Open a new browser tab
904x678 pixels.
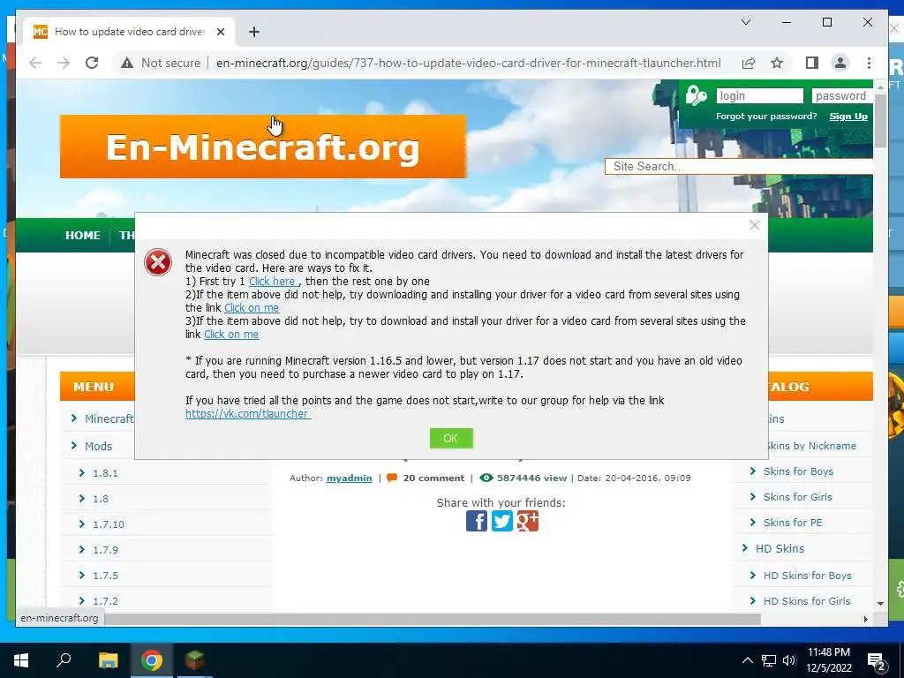(253, 32)
